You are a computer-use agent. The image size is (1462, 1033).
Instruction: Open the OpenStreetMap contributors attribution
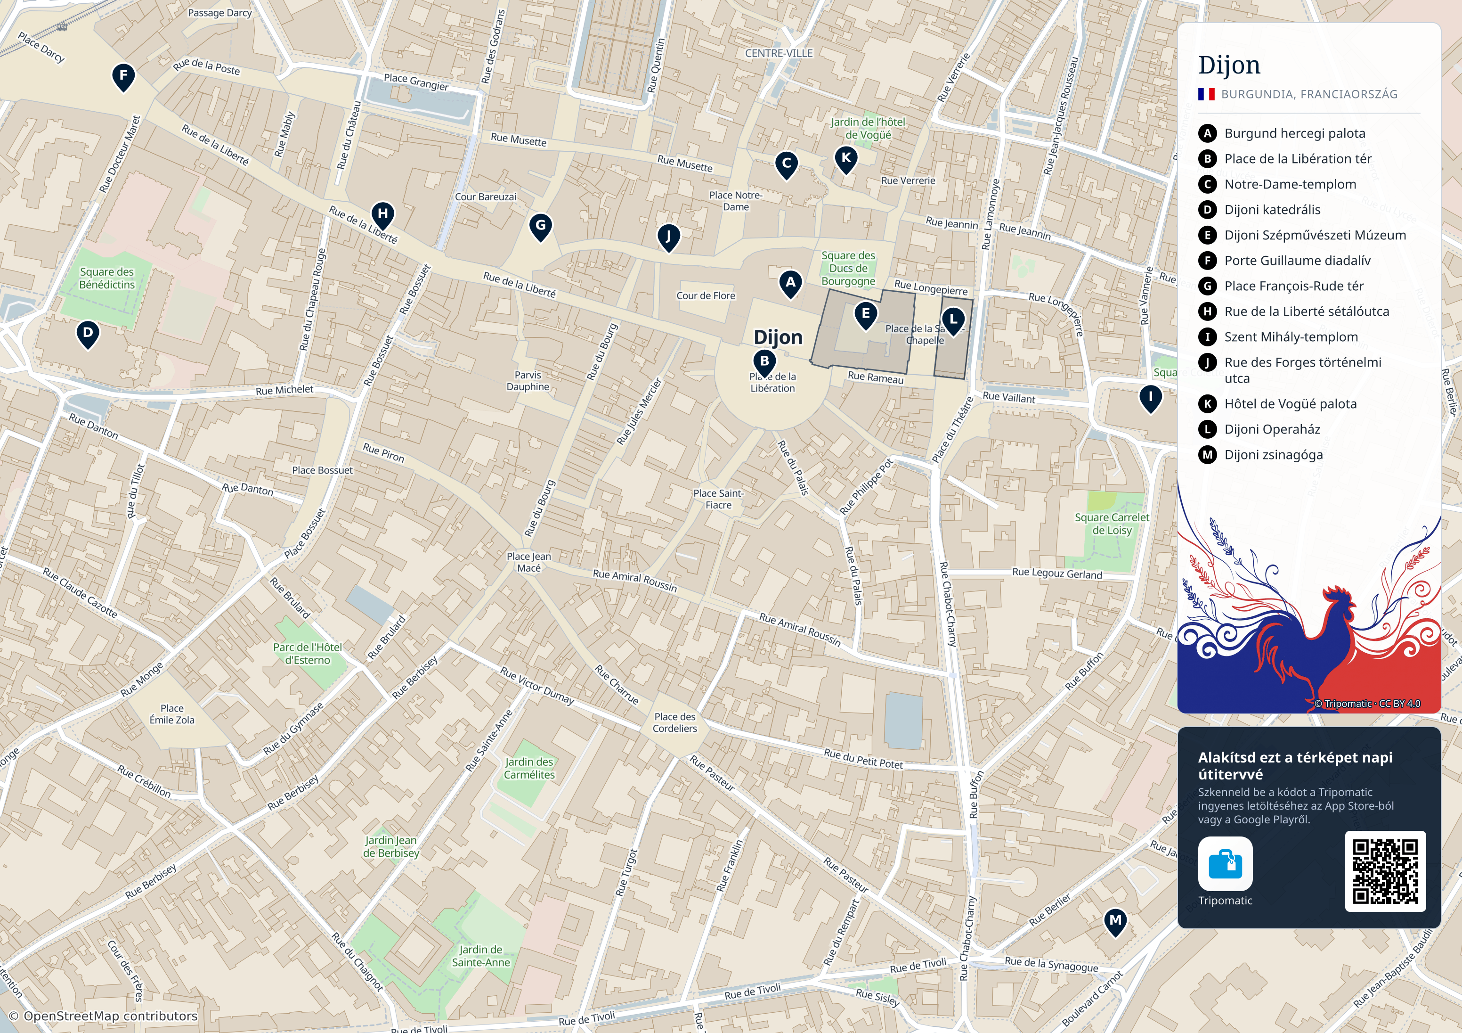coord(103,1016)
